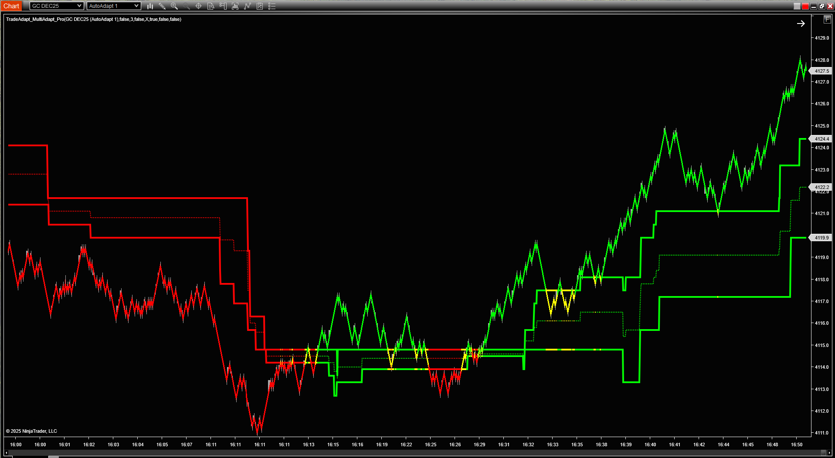
Task: Toggle the F fixed-scale button on price axis
Action: [827, 20]
